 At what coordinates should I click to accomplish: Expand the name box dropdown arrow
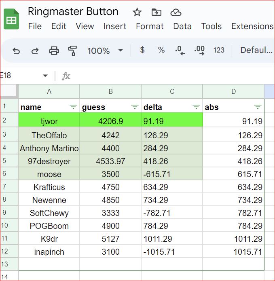click(x=45, y=76)
